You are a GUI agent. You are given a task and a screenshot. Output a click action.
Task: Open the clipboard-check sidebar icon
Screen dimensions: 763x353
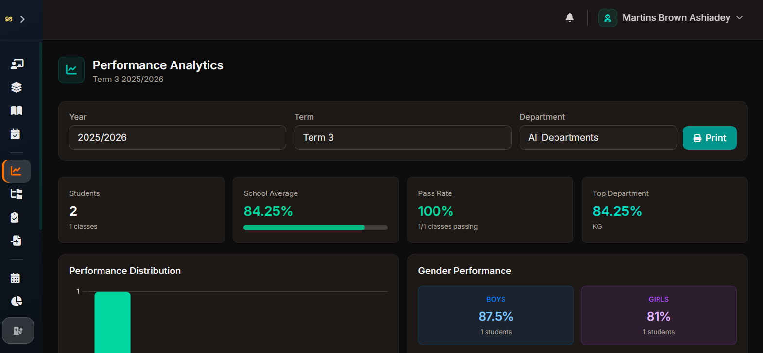pos(15,217)
